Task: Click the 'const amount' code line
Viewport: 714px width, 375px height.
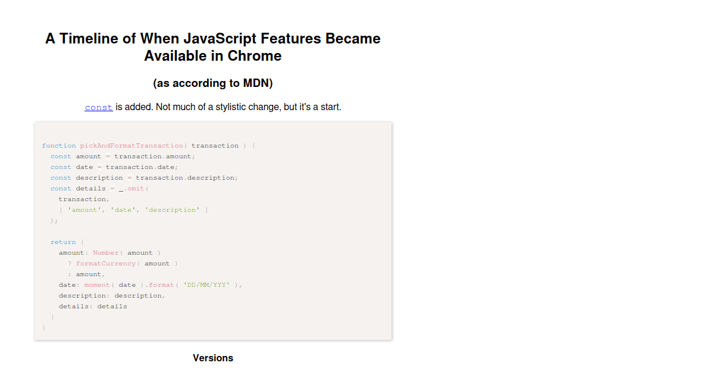Action: click(x=123, y=157)
